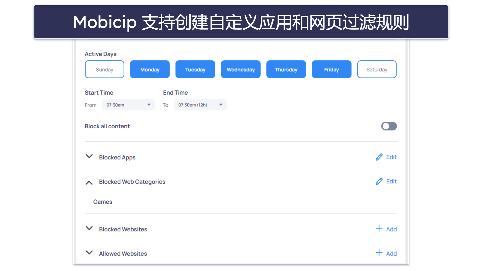Click Add link for Allowed Websites
482x271 pixels.
pos(391,254)
